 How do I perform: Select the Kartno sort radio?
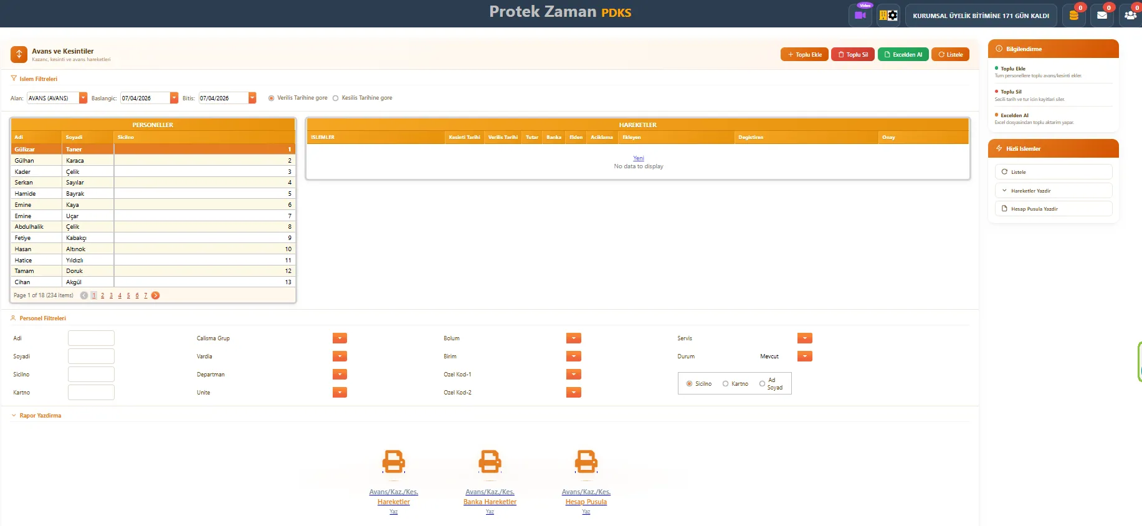point(725,384)
